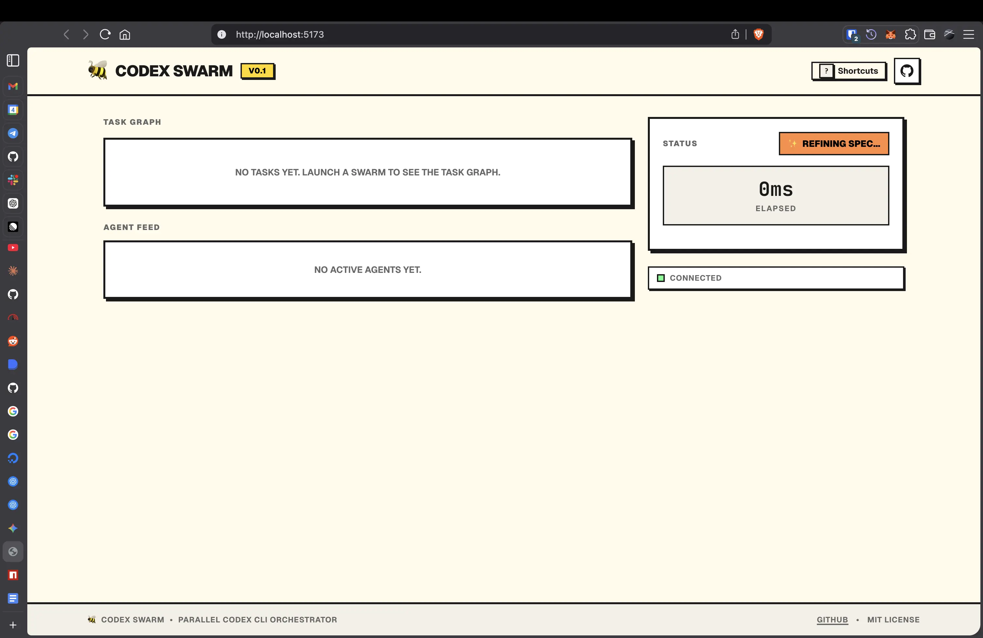Viewport: 983px width, 638px height.
Task: Open the browser hamburger main menu
Action: tap(969, 34)
